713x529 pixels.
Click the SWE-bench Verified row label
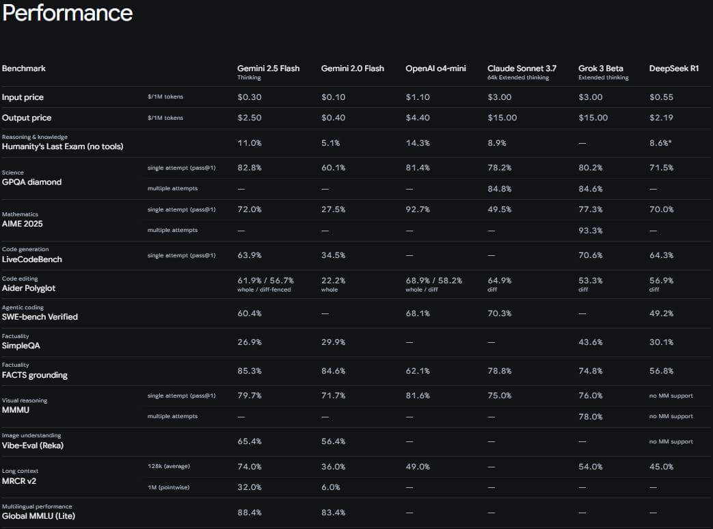coord(40,317)
